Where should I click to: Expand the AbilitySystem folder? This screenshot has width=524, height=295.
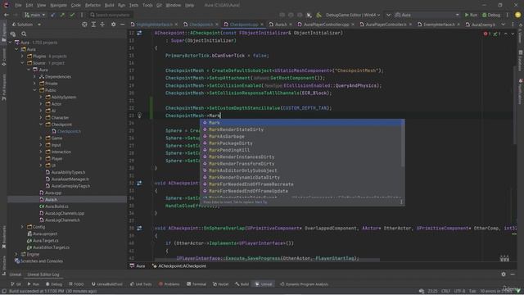click(x=41, y=97)
